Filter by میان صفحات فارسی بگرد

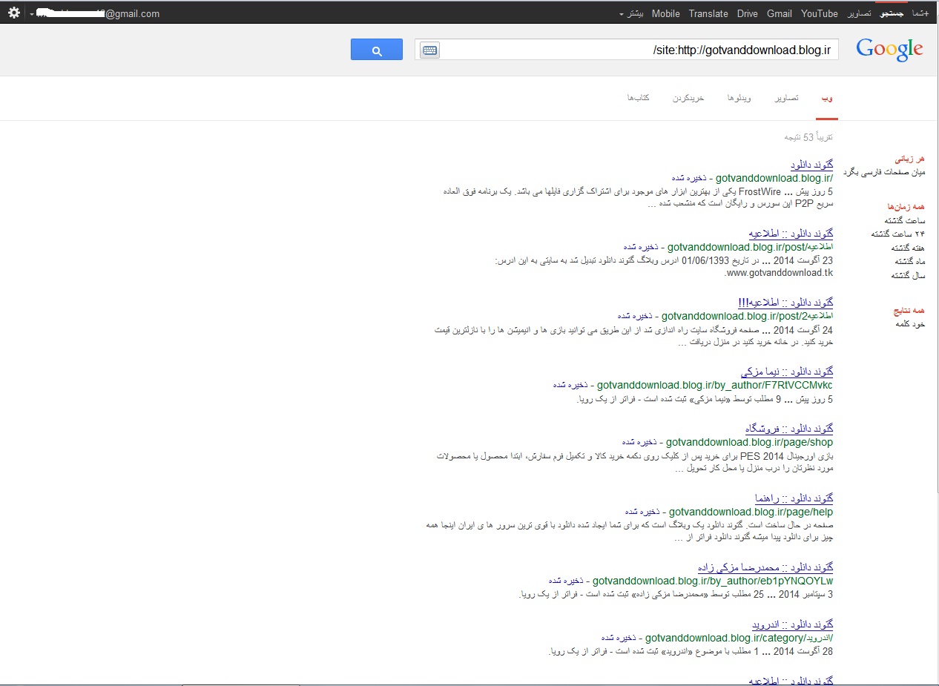[885, 172]
